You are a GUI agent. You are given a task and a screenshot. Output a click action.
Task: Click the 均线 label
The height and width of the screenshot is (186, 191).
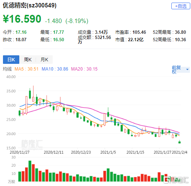(7, 69)
